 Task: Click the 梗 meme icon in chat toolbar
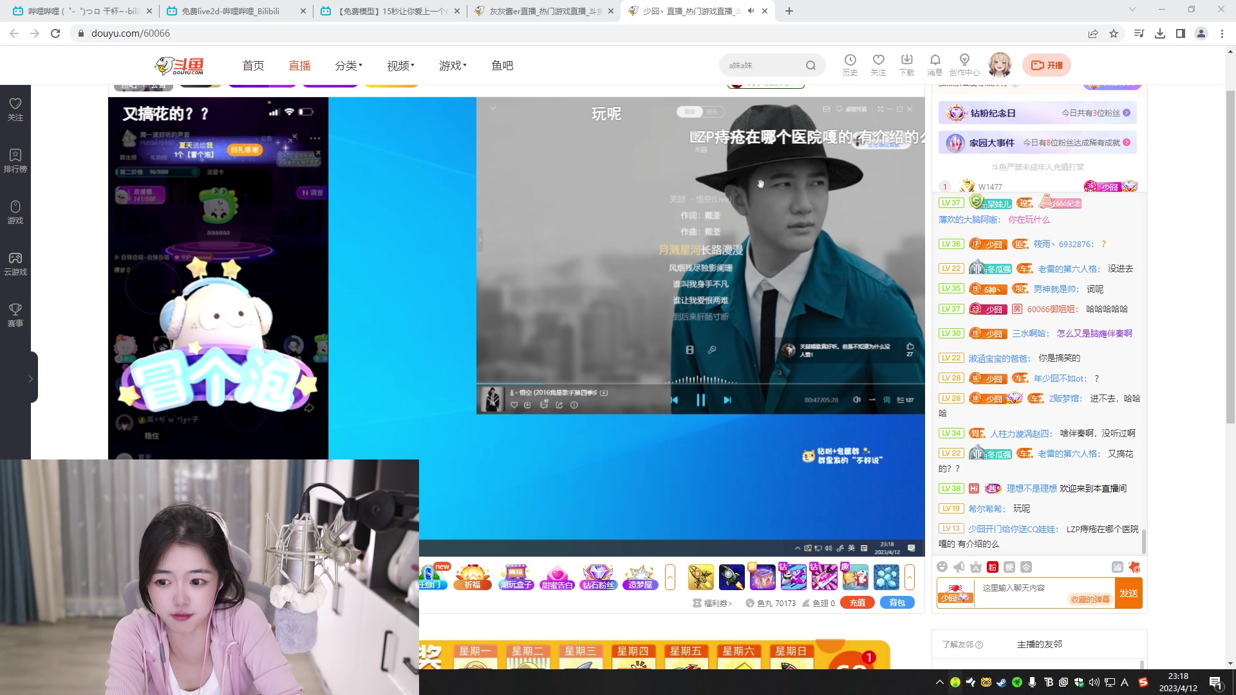pos(1009,567)
